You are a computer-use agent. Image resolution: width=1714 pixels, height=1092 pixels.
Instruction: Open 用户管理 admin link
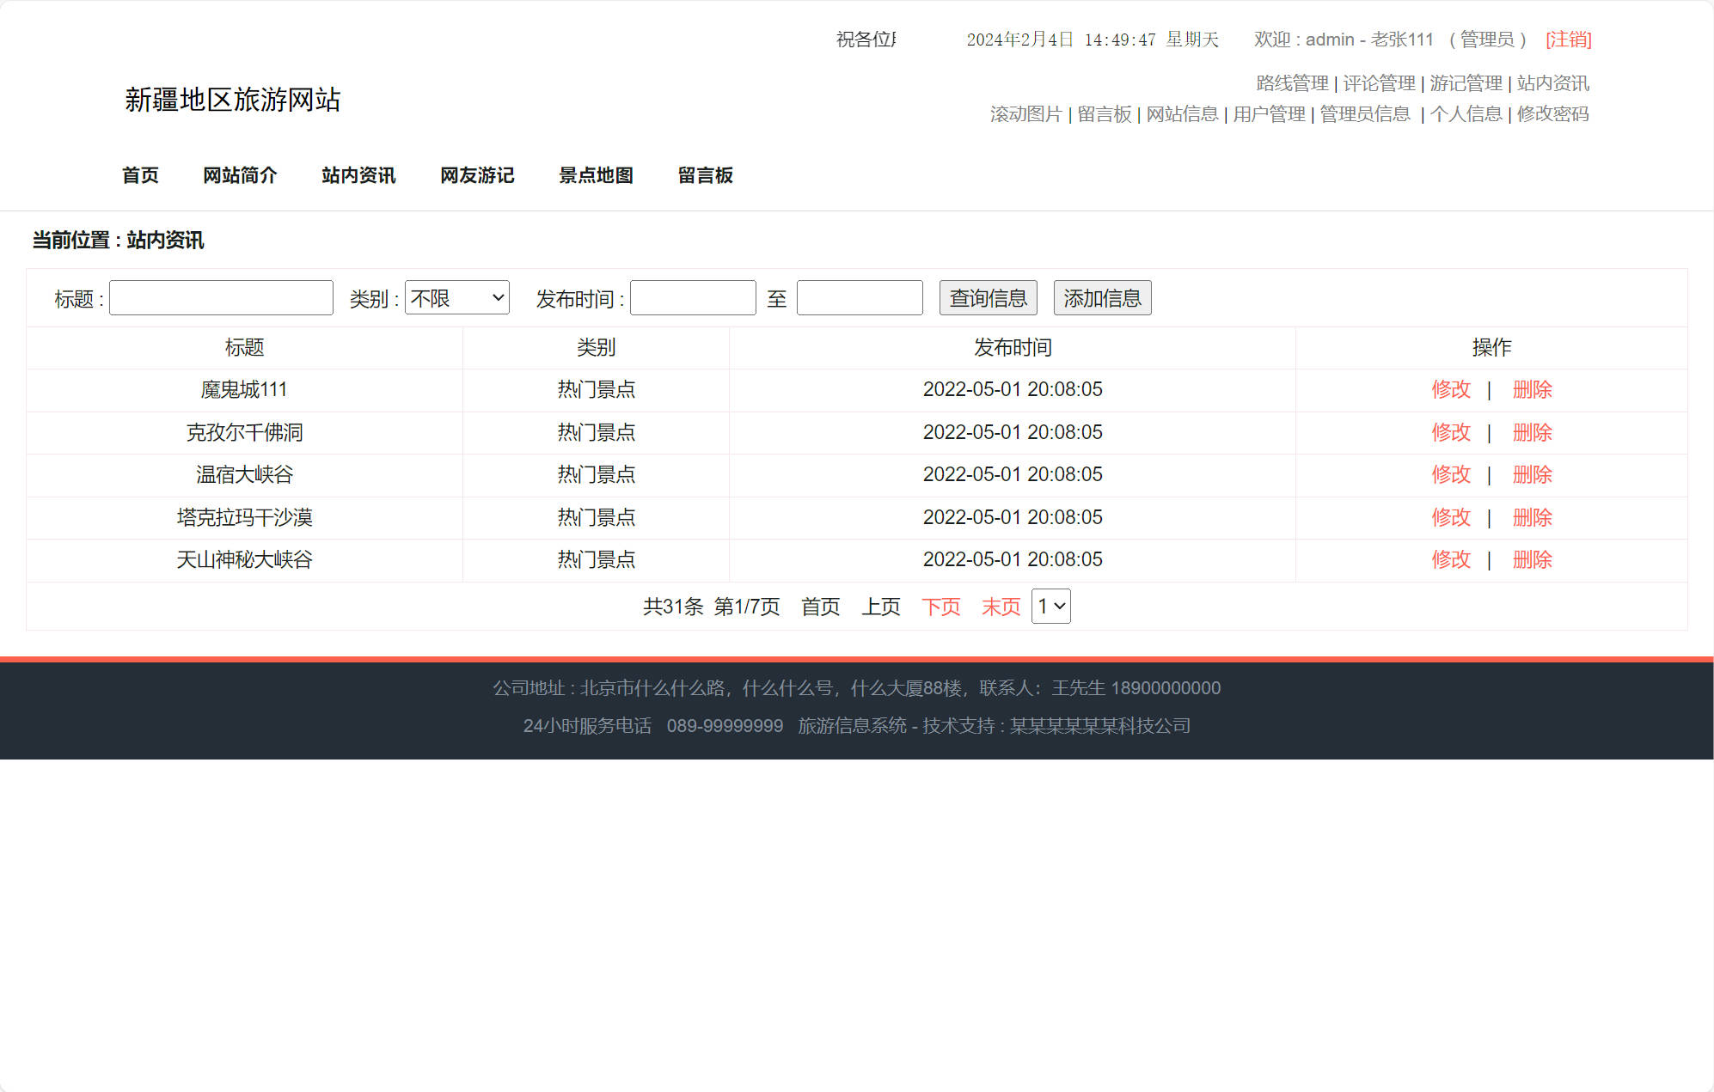pyautogui.click(x=1269, y=114)
